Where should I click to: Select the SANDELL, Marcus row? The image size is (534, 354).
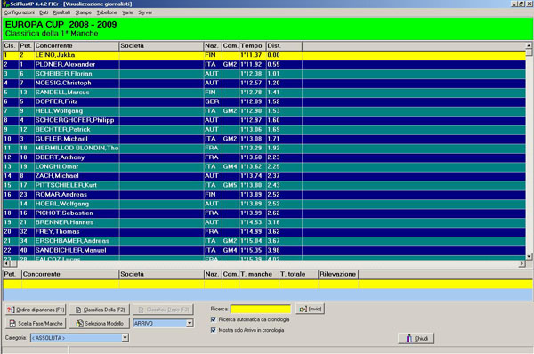pyautogui.click(x=264, y=93)
